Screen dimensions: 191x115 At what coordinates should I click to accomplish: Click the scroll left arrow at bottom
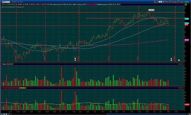point(11,114)
